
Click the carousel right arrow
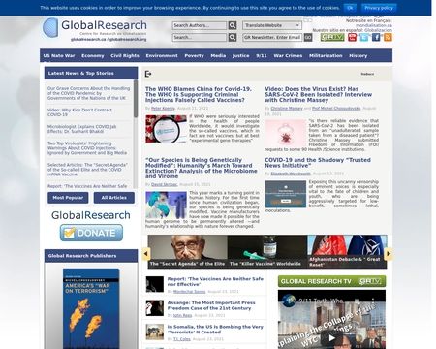click(389, 254)
